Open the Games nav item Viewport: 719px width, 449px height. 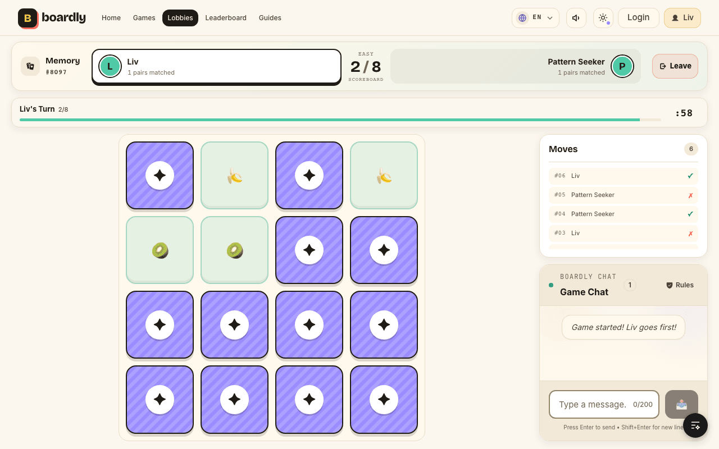[144, 18]
